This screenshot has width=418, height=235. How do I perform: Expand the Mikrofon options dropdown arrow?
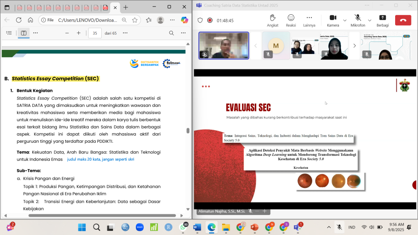[370, 20]
